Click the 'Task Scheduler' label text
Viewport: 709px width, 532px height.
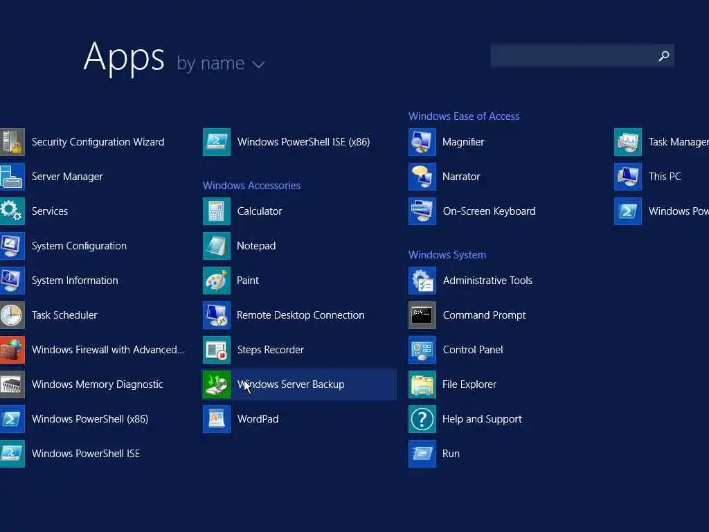pyautogui.click(x=64, y=315)
